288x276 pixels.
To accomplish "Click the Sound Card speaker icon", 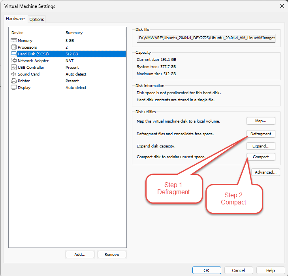I will tap(14, 74).
